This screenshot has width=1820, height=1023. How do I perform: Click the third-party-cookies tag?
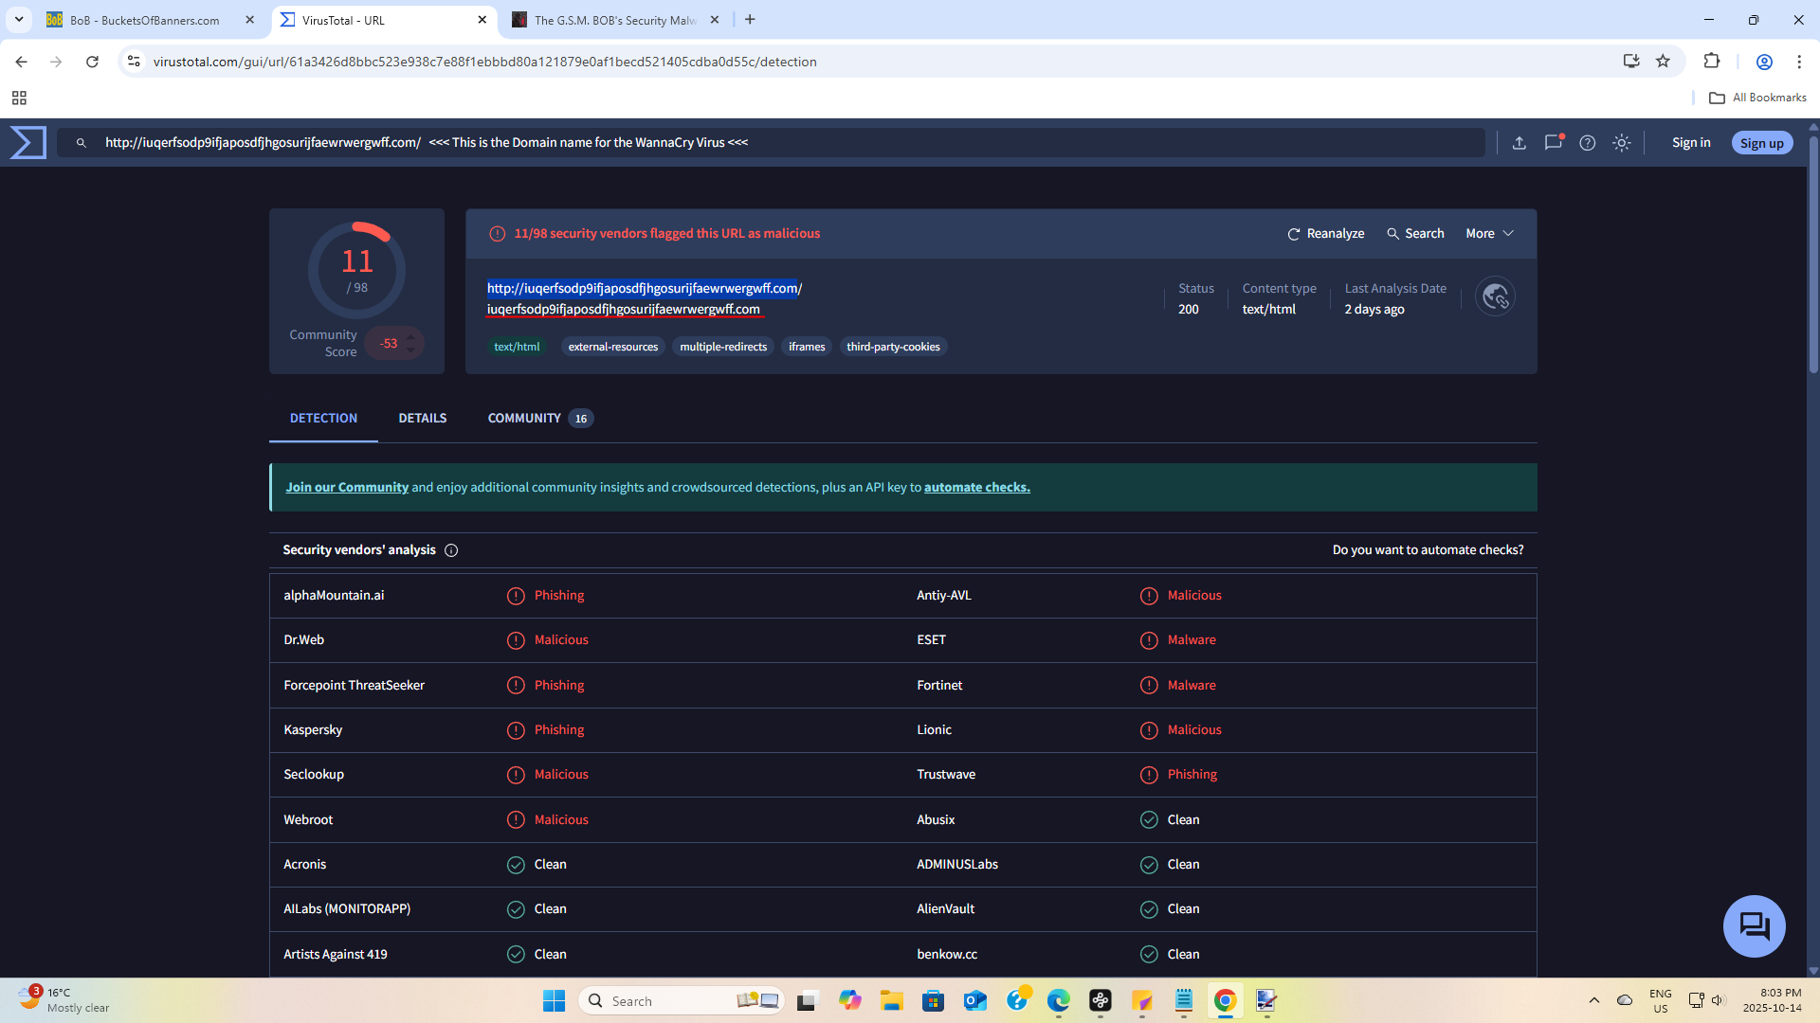893,348
